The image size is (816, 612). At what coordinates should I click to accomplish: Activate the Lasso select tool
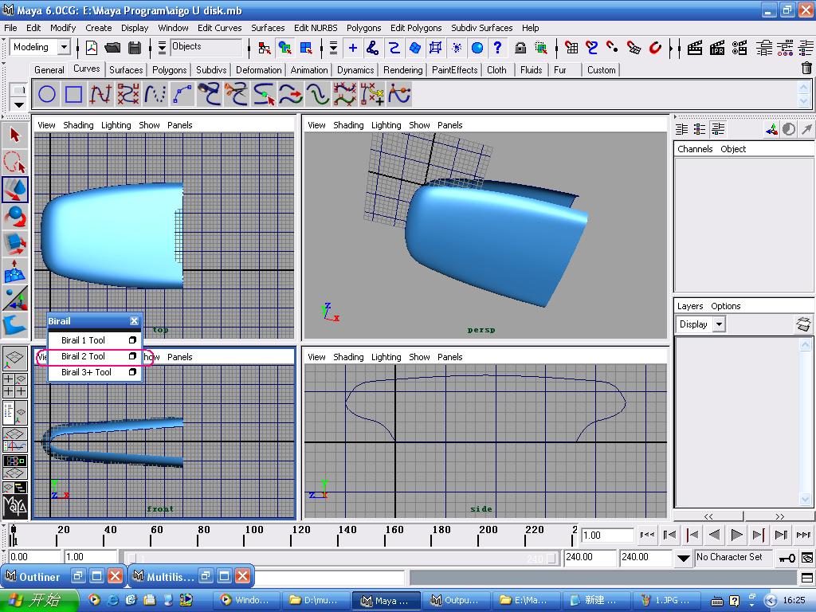(14, 163)
